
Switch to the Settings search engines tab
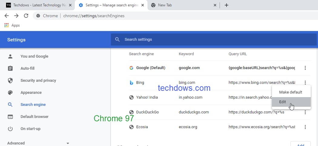[111, 5]
